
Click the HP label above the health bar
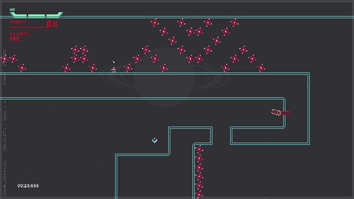pos(12,10)
